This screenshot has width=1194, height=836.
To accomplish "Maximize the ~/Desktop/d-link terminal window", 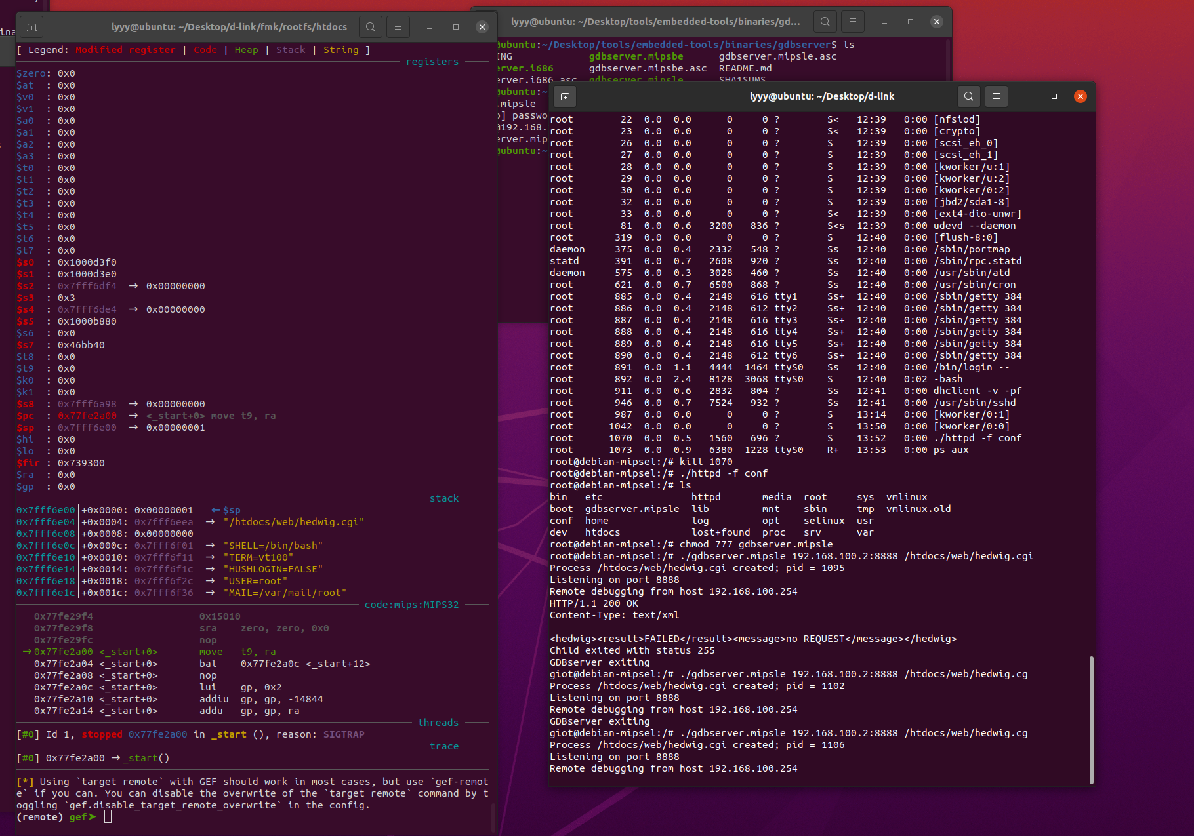I will pos(1054,96).
